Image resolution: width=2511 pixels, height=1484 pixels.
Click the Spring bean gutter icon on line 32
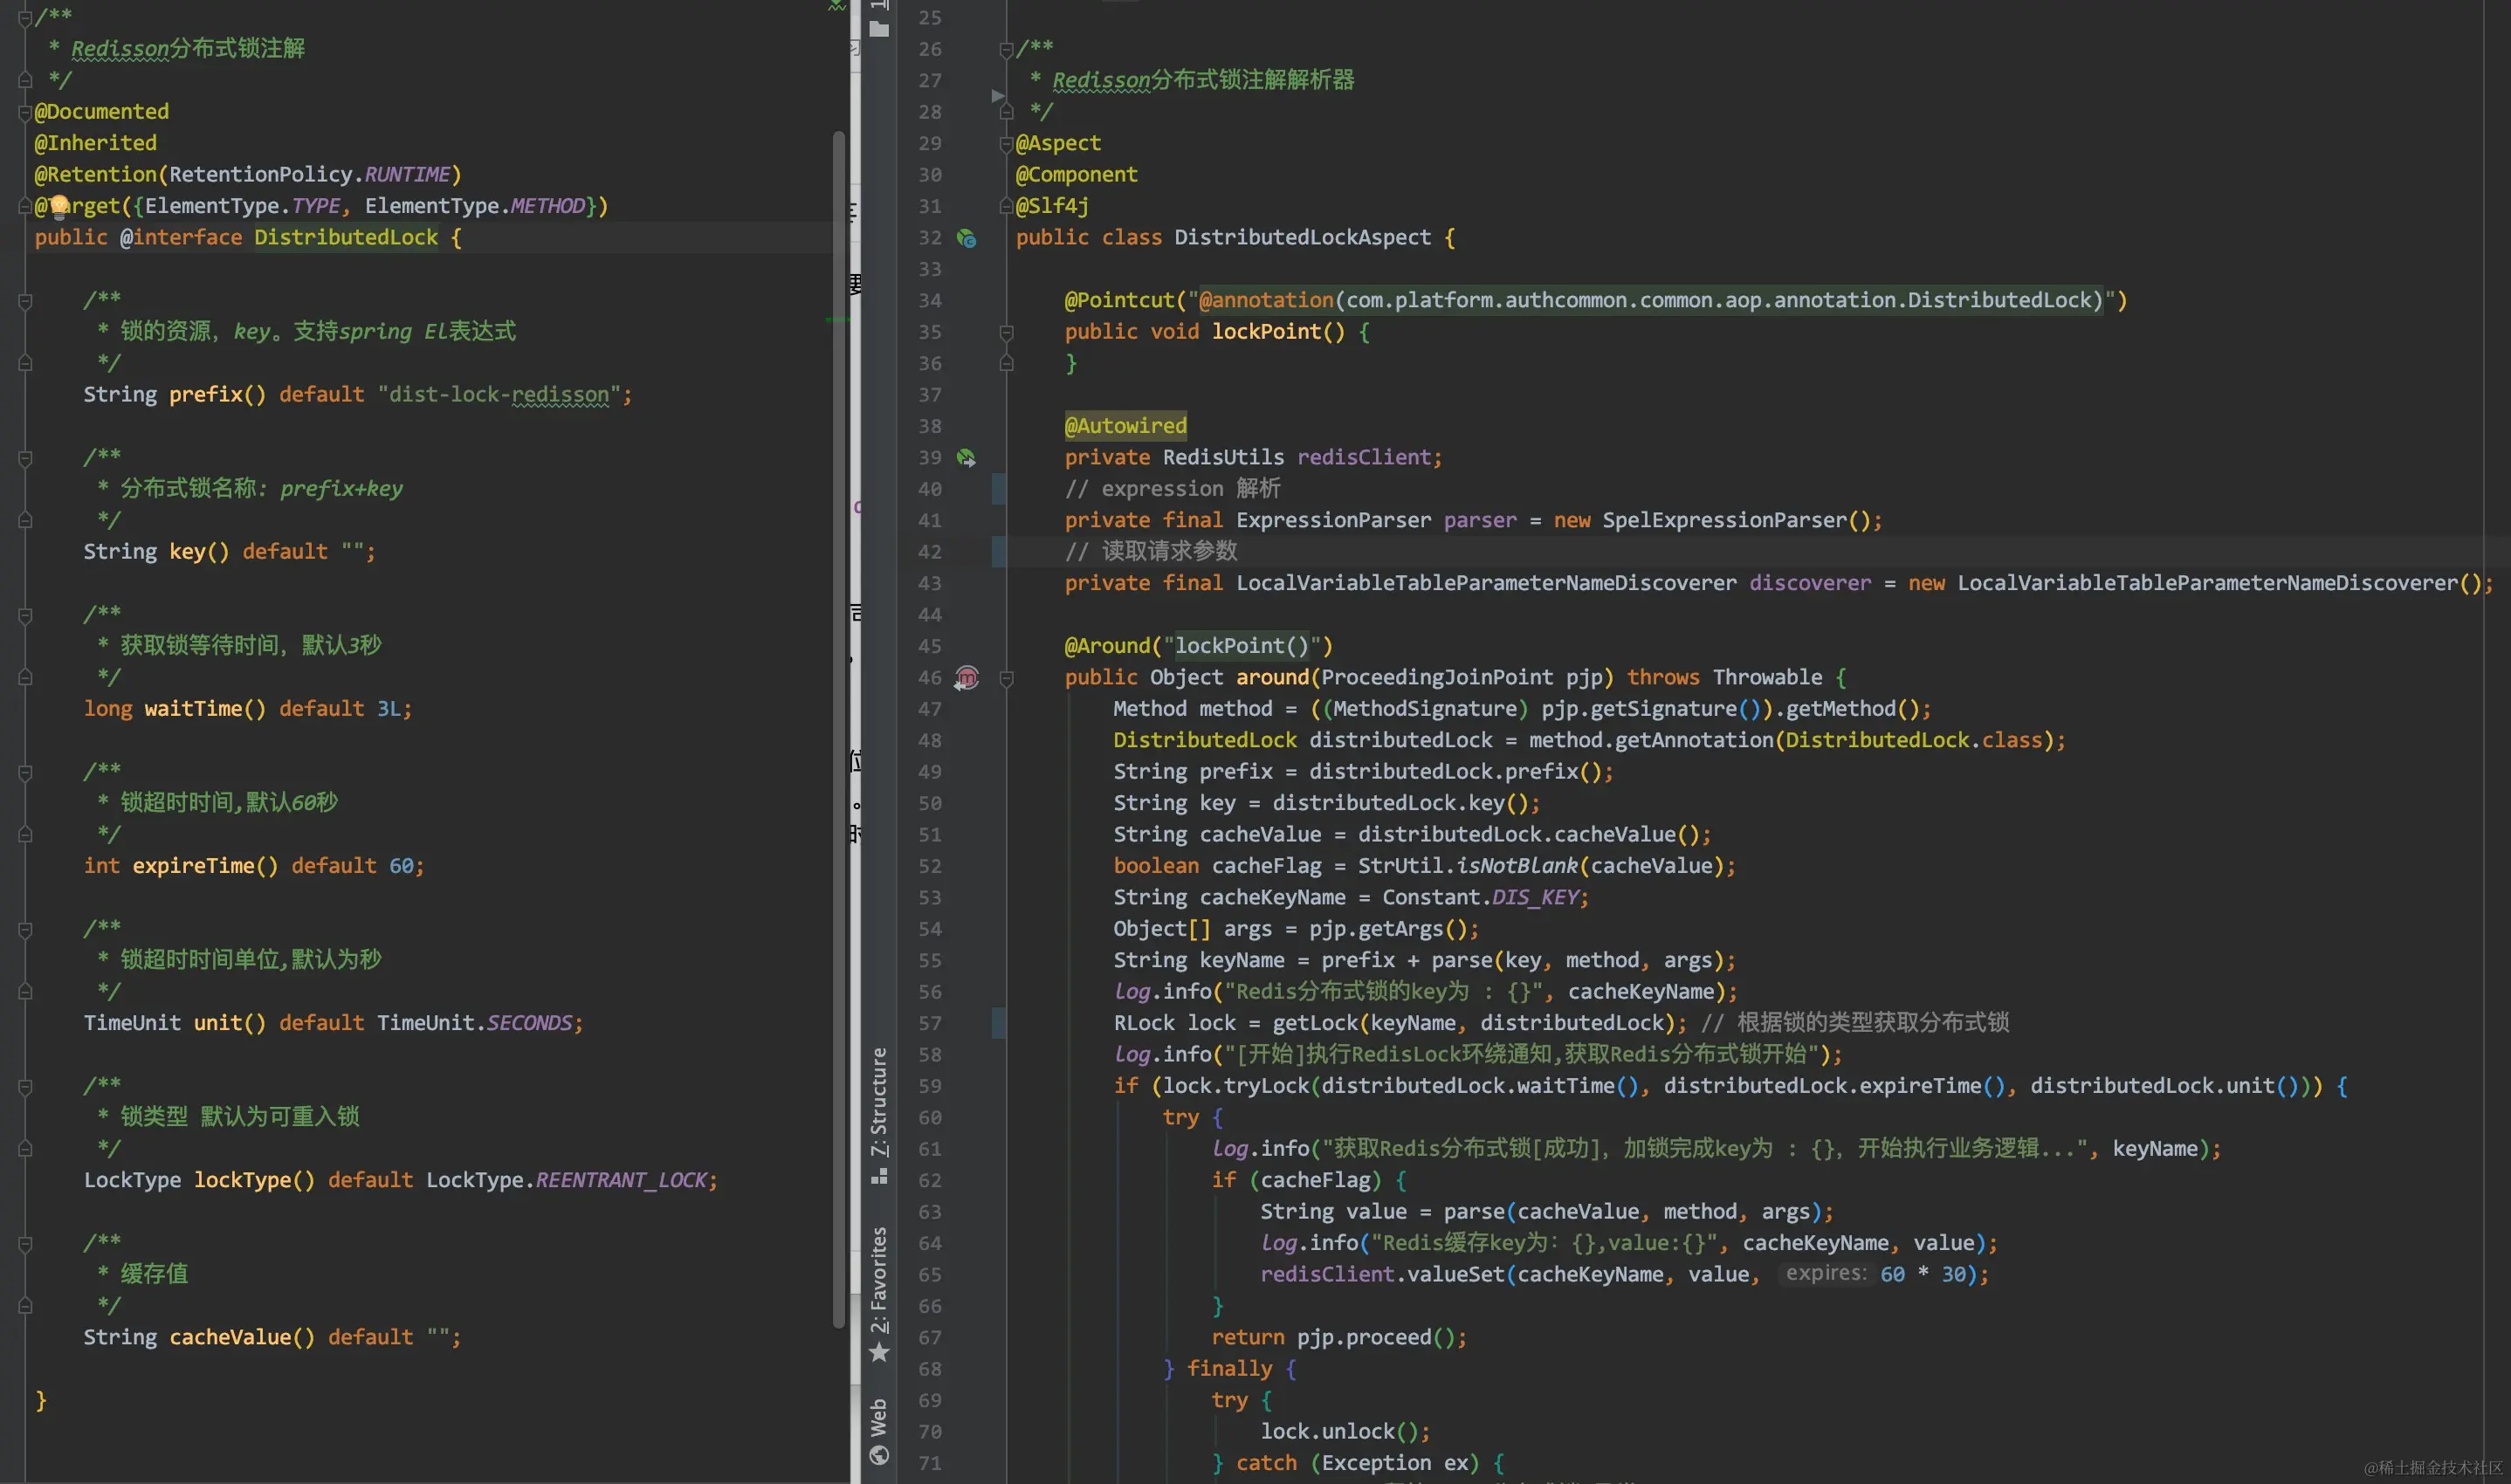pyautogui.click(x=966, y=238)
